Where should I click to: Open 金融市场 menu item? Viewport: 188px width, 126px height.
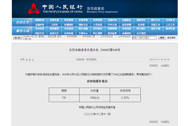(x=112, y=20)
